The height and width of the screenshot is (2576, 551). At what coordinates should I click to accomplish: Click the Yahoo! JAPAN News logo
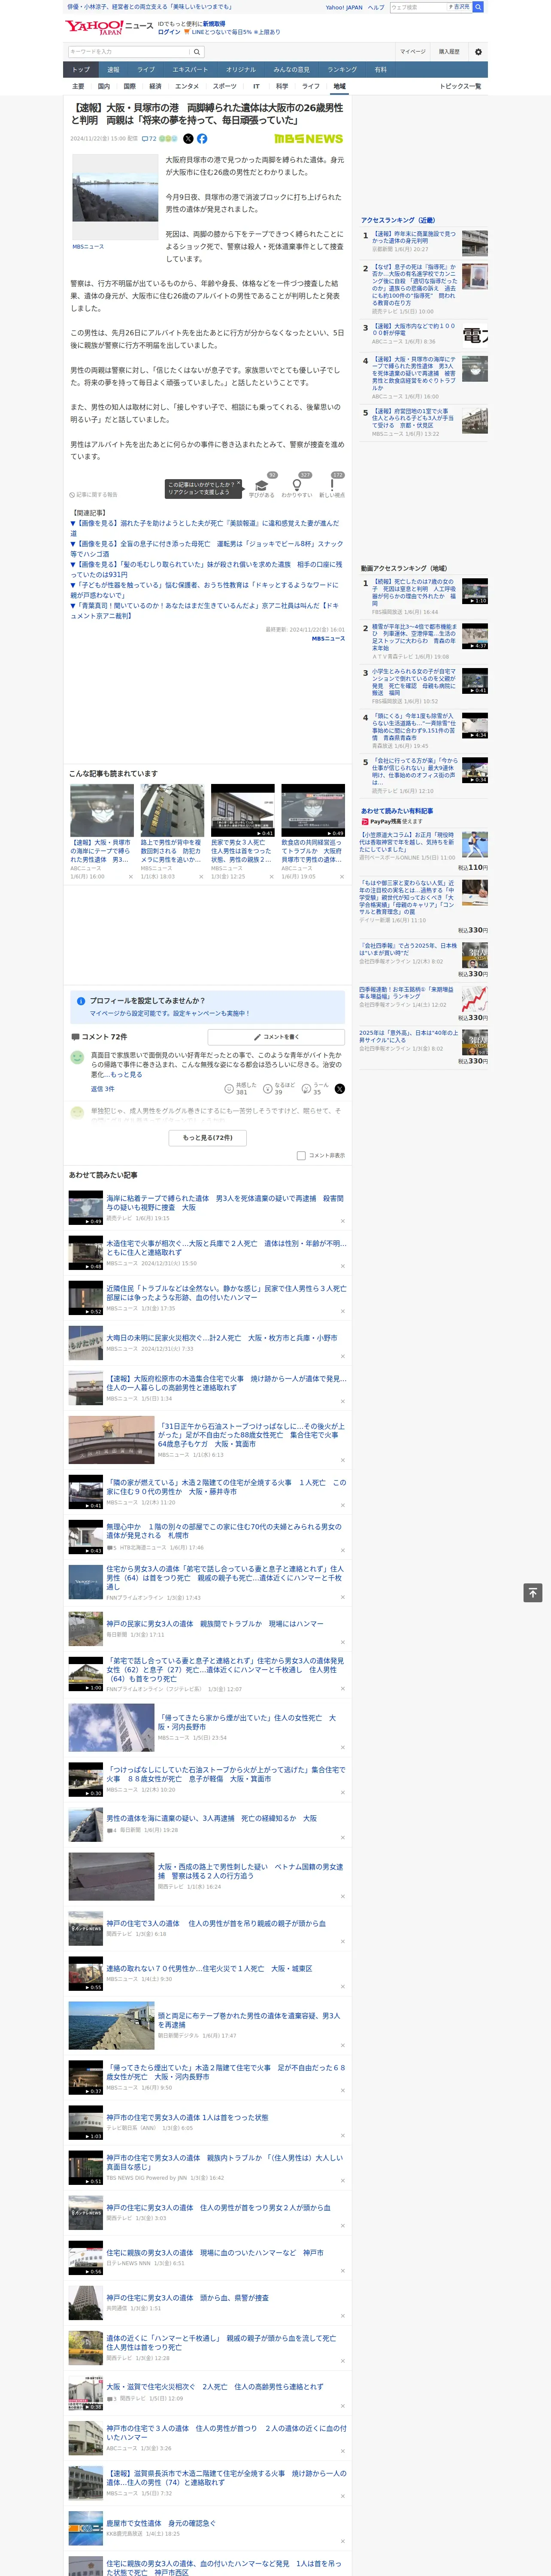pyautogui.click(x=110, y=27)
